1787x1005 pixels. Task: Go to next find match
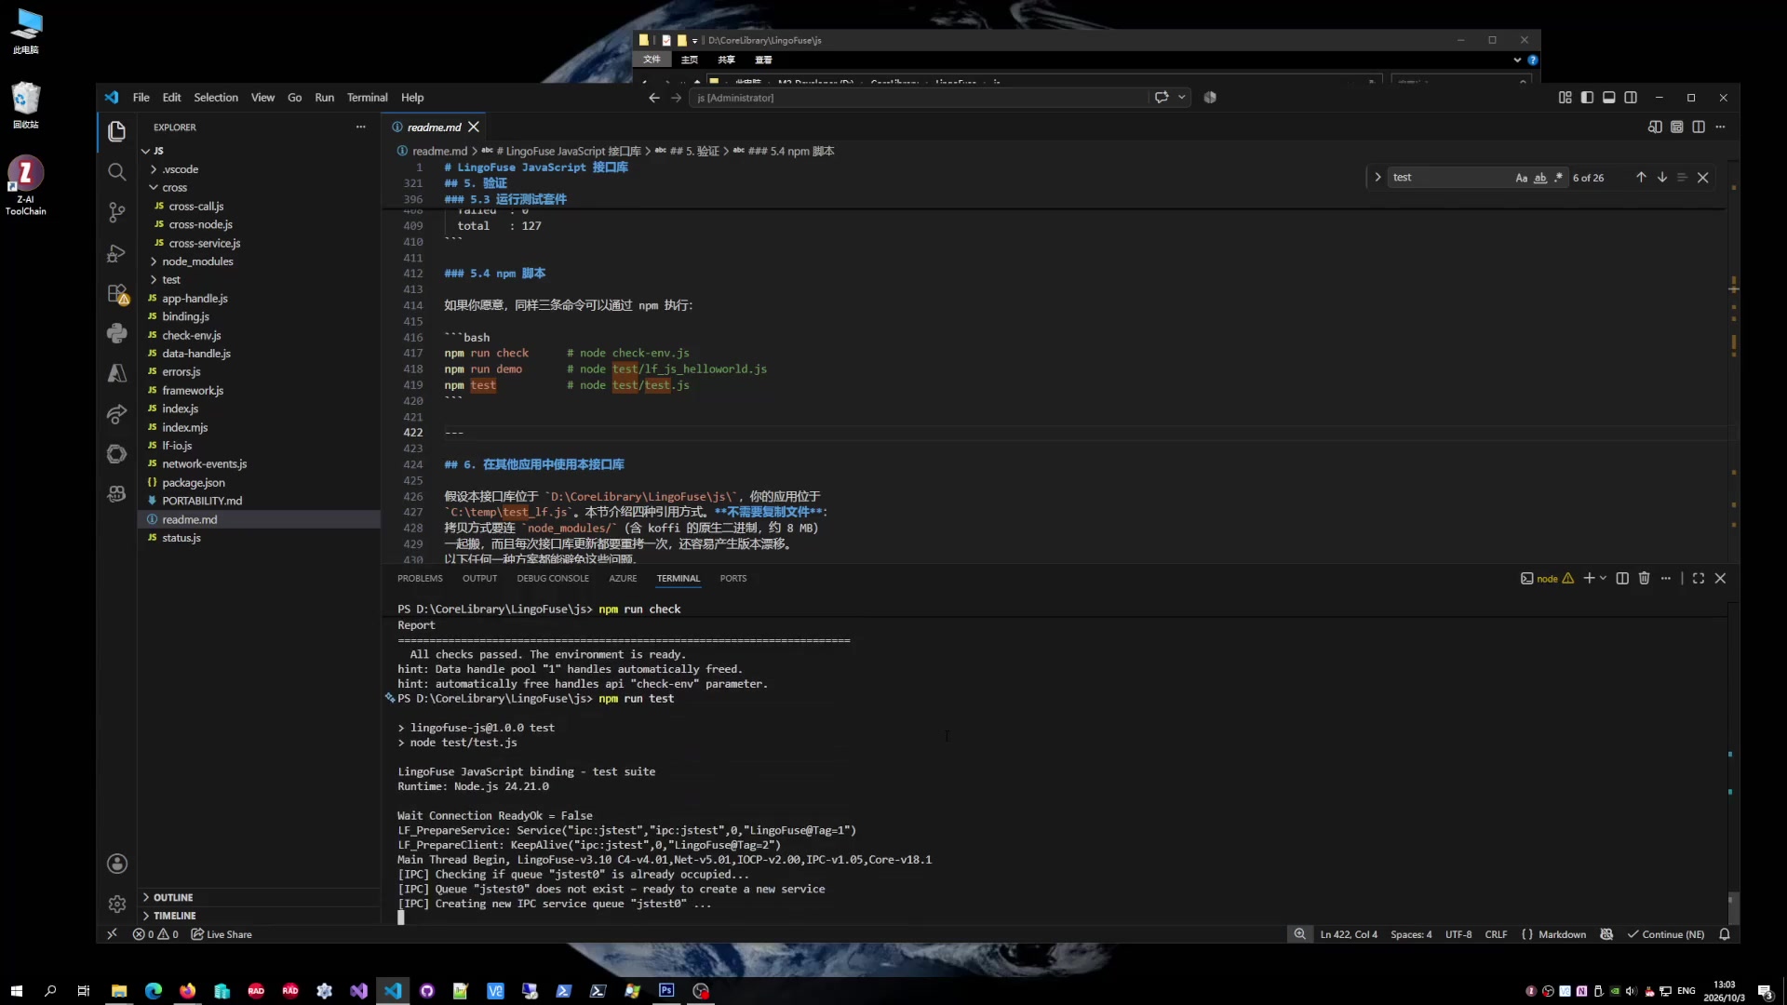1661,177
